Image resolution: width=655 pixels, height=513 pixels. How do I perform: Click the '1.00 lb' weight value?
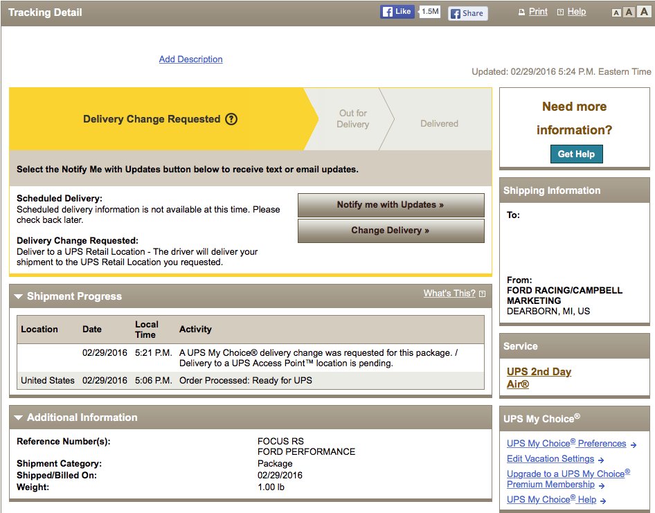[271, 487]
